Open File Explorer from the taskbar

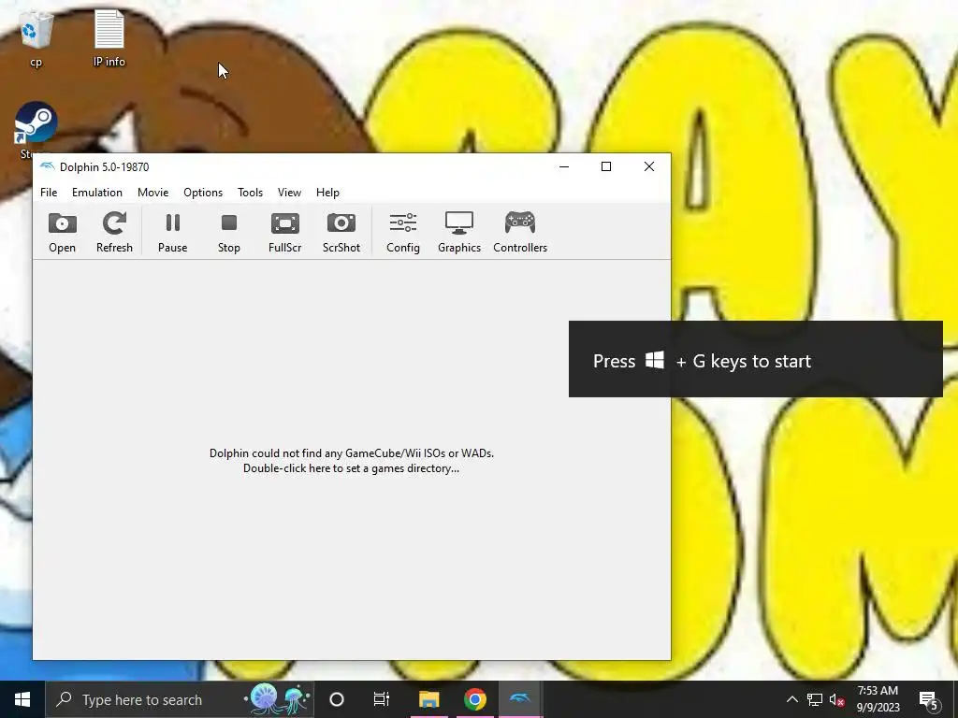(x=428, y=699)
